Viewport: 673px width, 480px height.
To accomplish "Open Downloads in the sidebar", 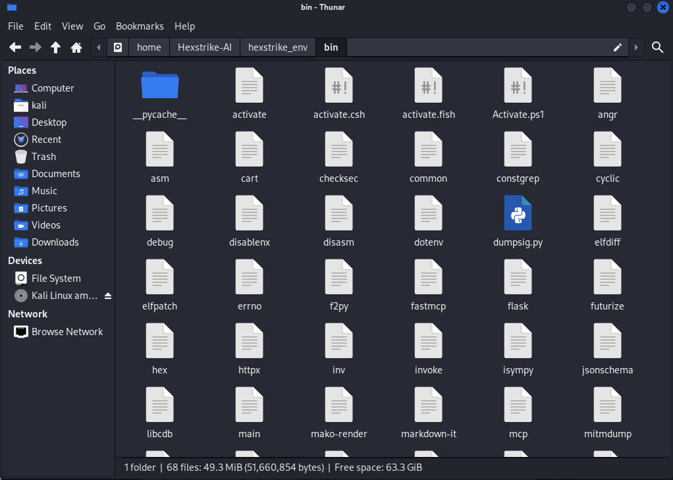I will 55,242.
